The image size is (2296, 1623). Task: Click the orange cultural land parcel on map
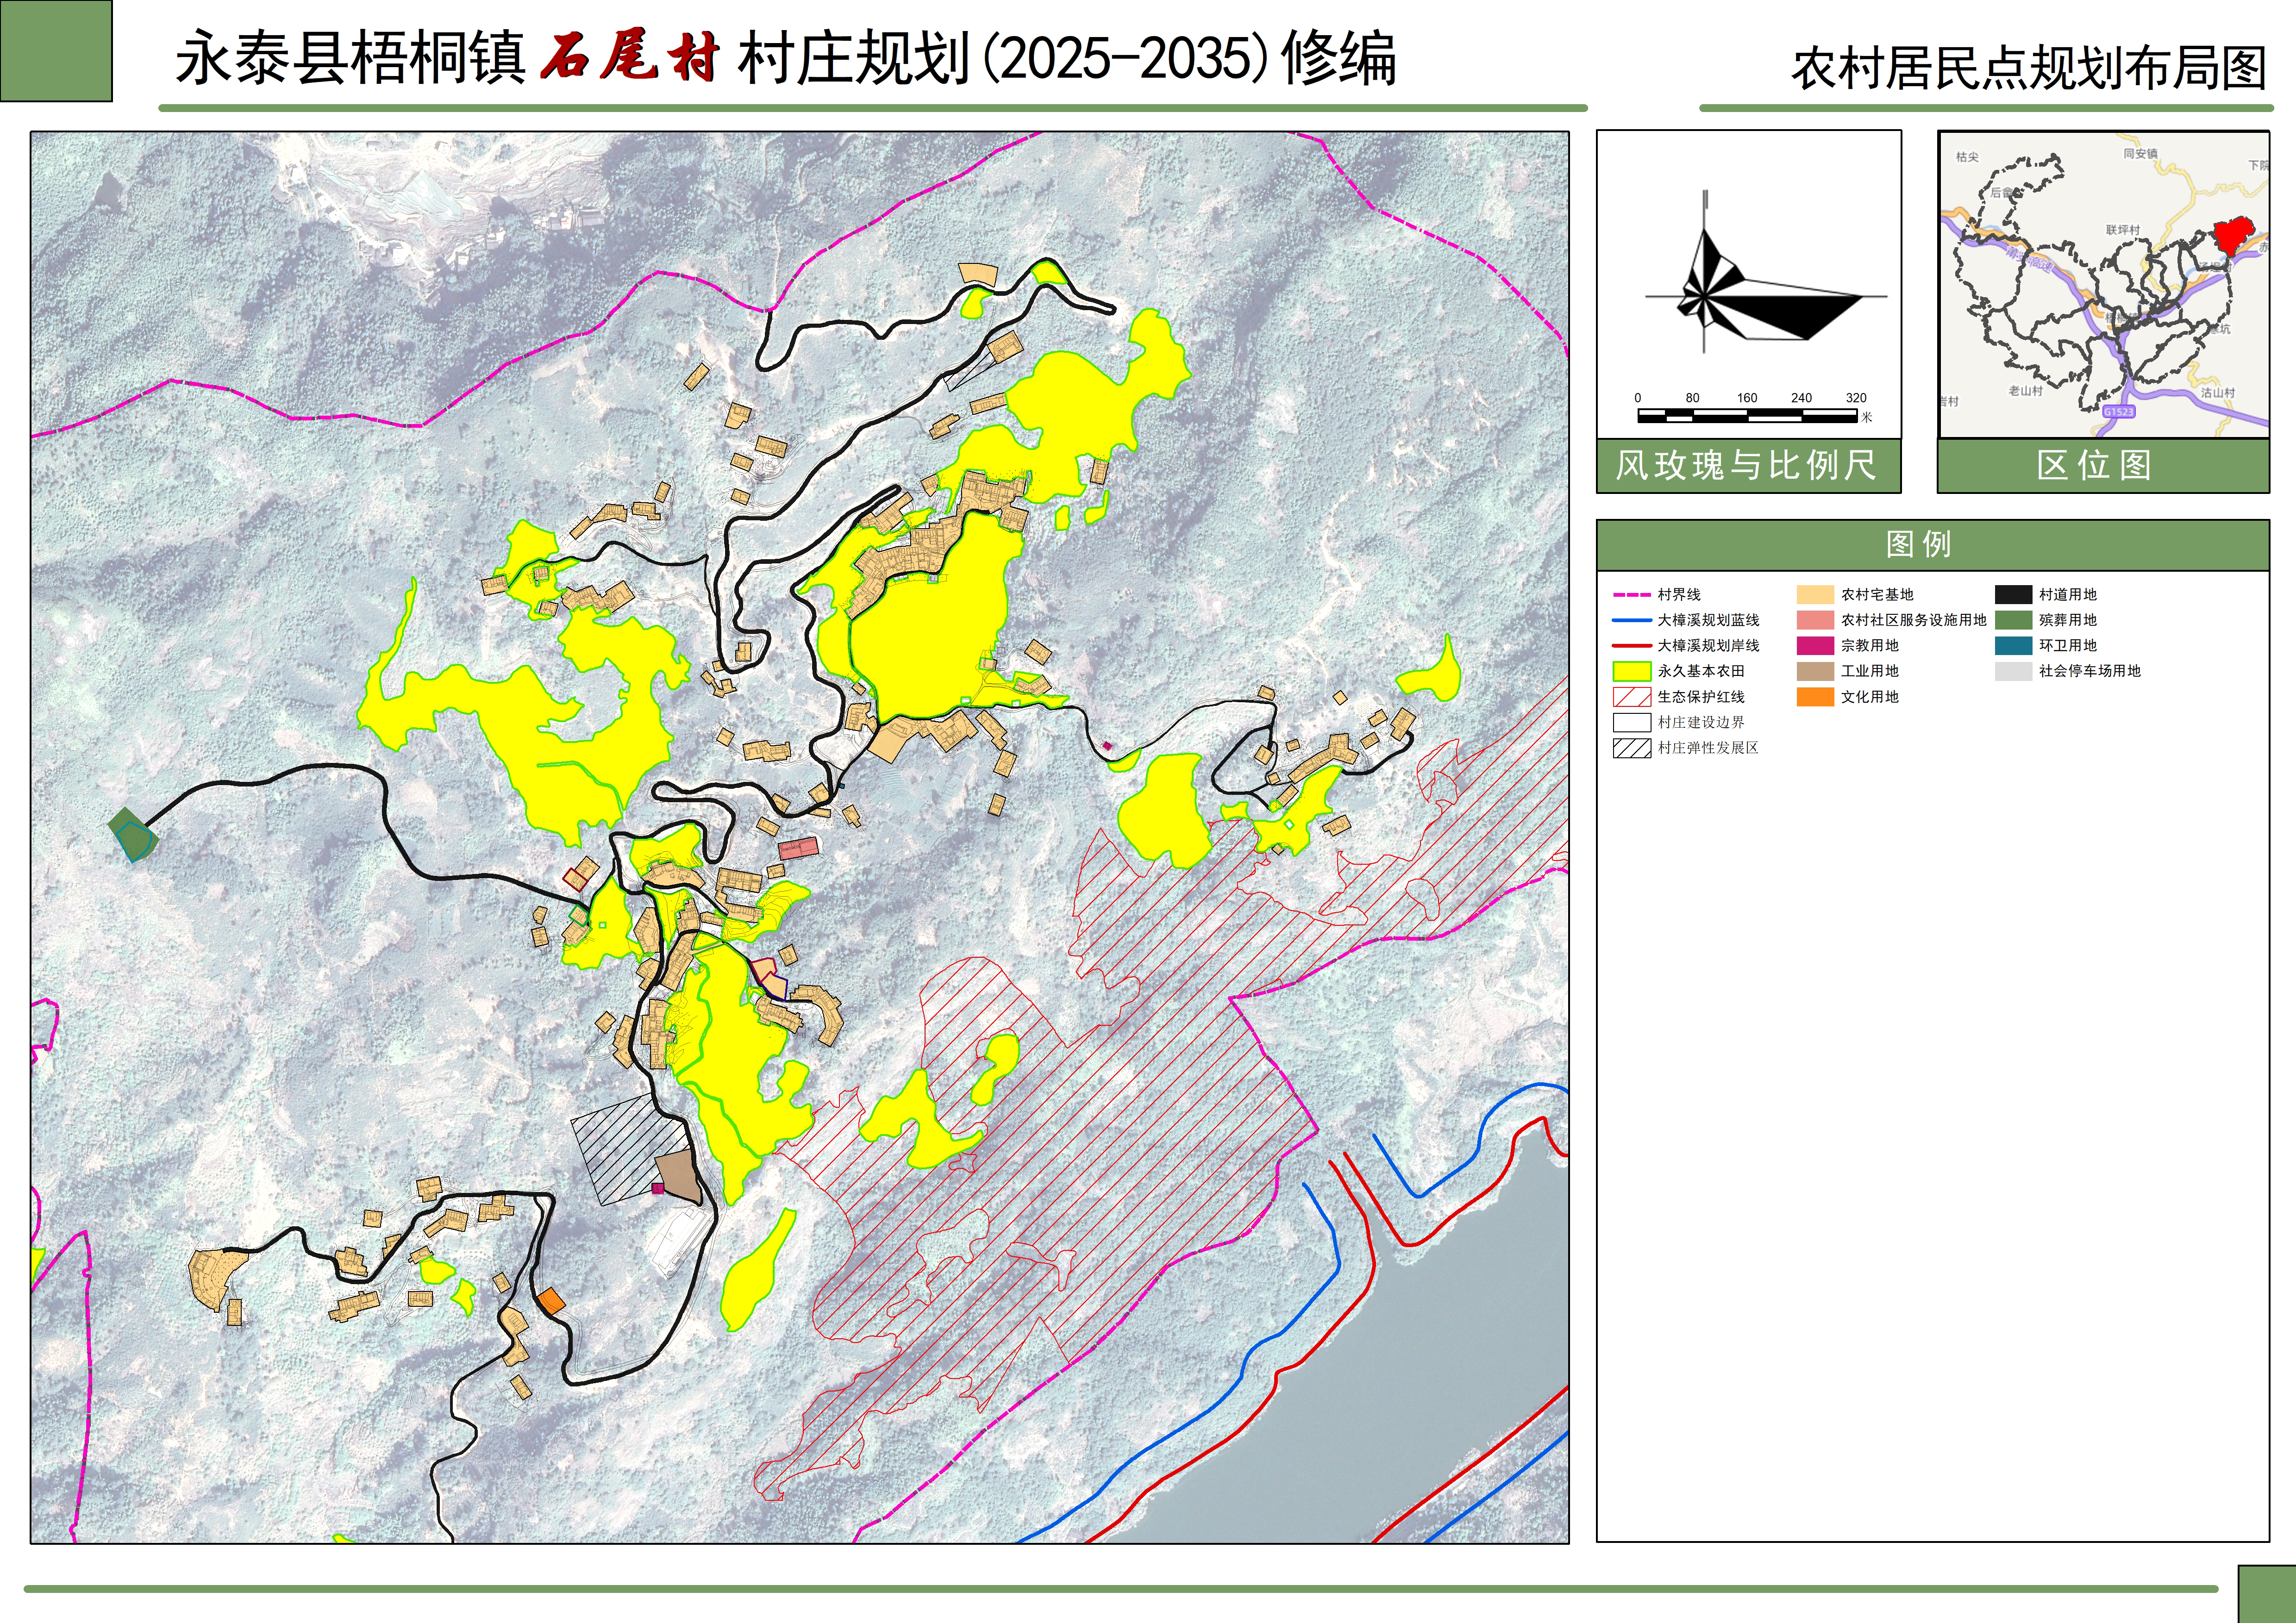(551, 1300)
